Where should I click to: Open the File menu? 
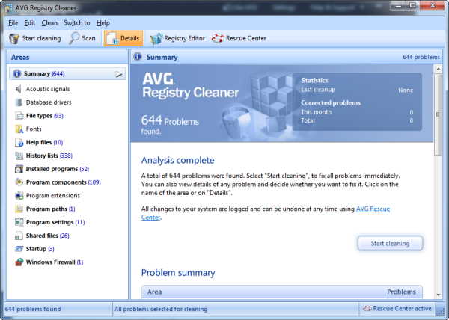coord(13,23)
